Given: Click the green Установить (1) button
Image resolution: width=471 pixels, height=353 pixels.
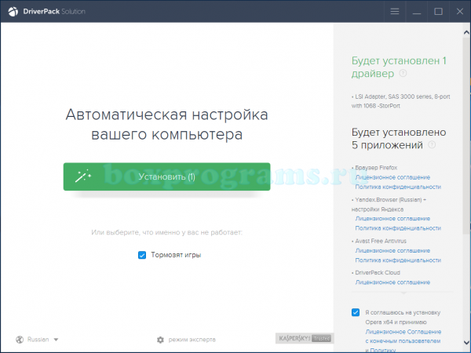Looking at the screenshot, I should tap(166, 176).
